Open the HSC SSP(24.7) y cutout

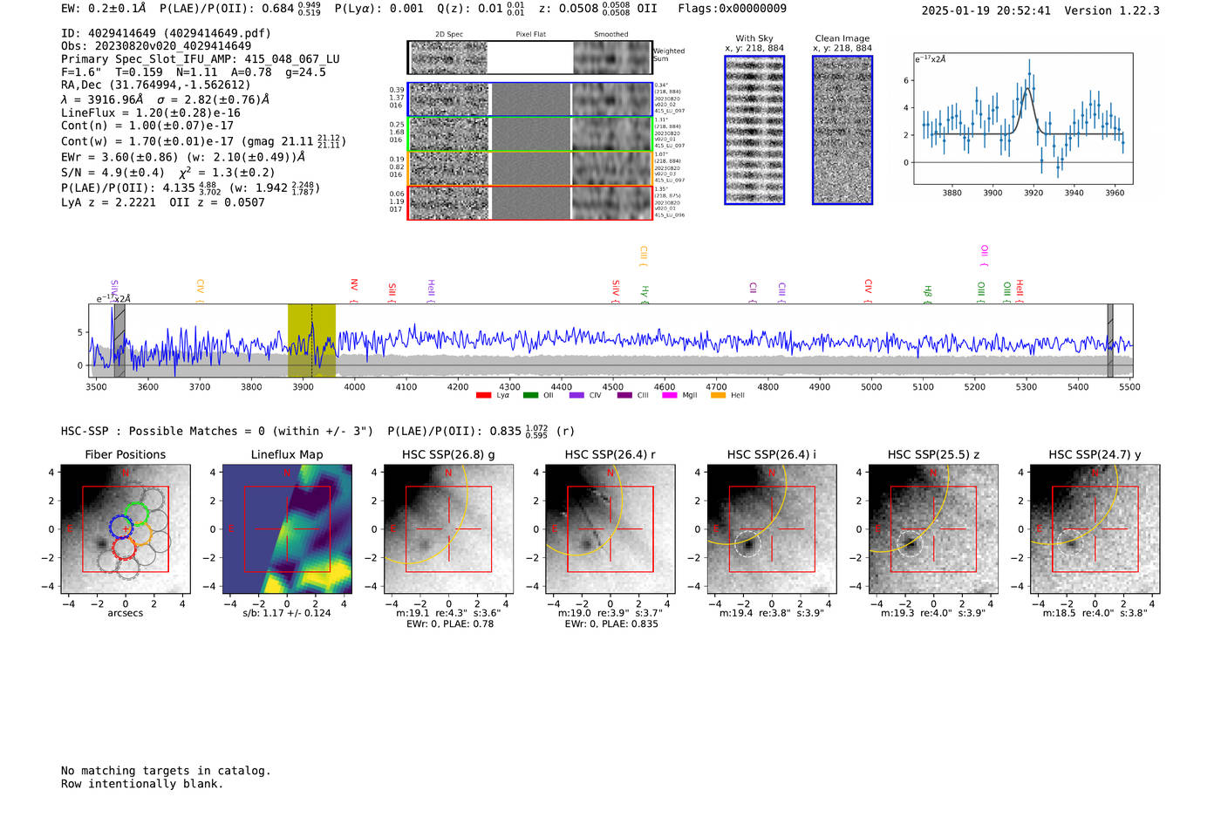click(1095, 528)
